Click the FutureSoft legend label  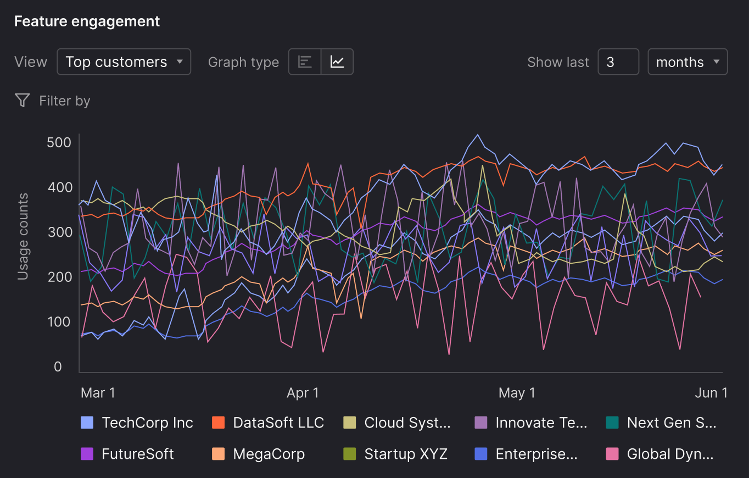138,454
